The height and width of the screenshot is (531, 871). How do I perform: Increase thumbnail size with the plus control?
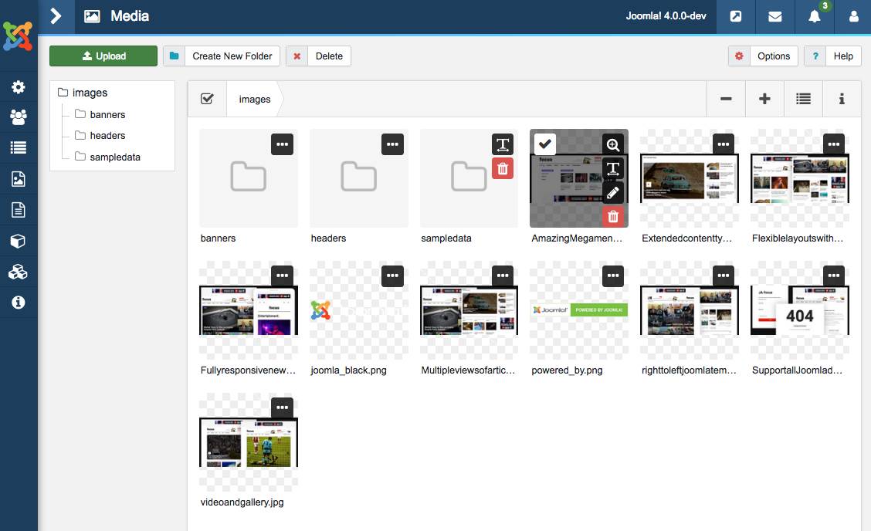coord(764,99)
